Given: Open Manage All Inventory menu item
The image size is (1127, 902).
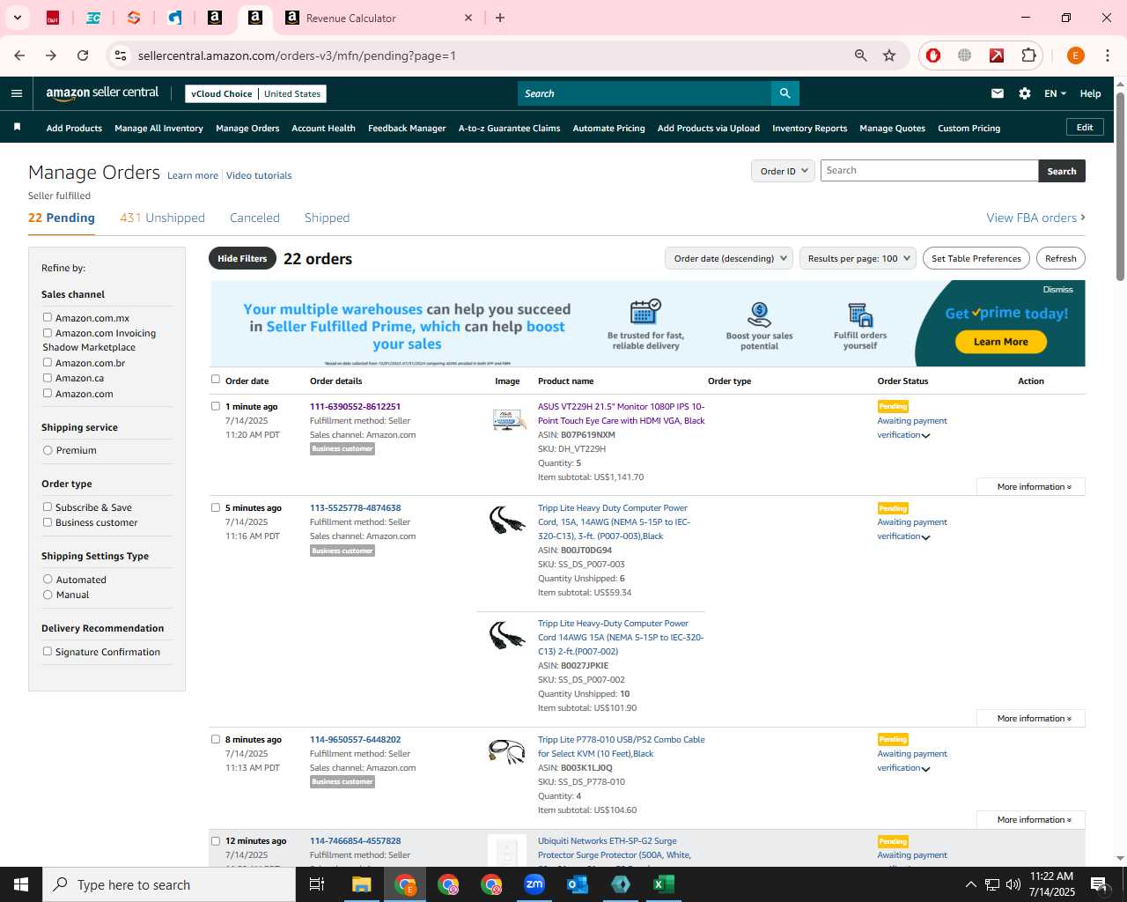Looking at the screenshot, I should point(158,128).
